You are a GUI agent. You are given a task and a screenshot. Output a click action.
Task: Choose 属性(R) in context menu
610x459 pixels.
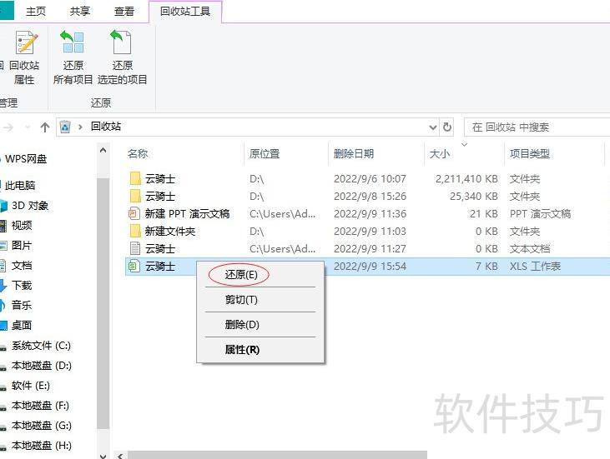(x=242, y=350)
